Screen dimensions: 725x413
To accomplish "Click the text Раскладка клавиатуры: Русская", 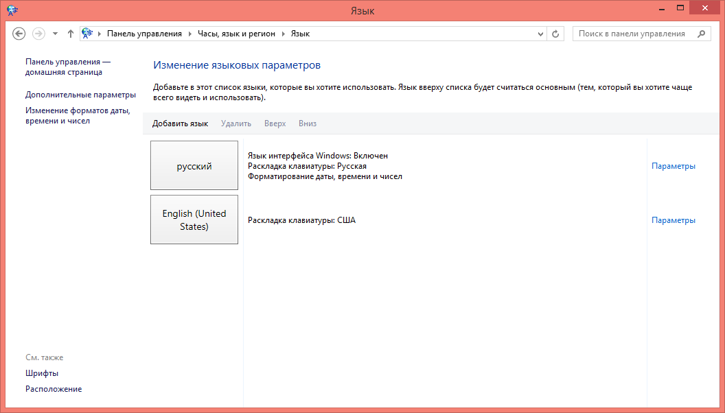I will [x=307, y=166].
